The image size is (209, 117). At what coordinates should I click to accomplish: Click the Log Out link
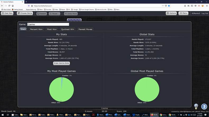[205, 13]
